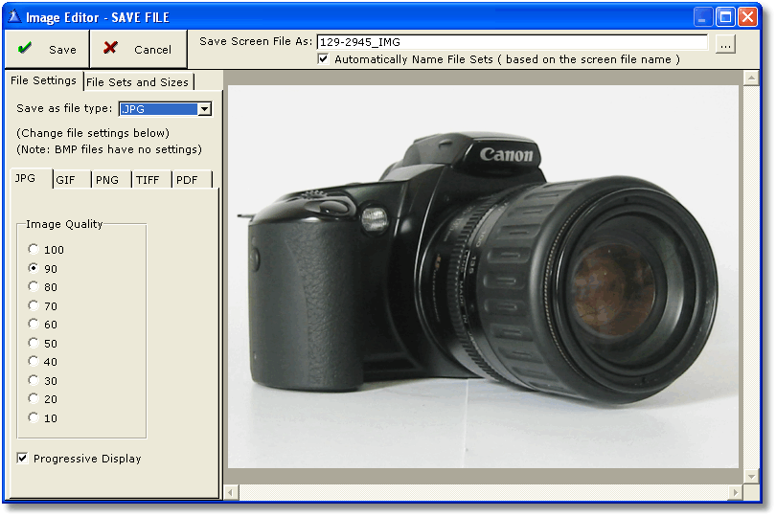Click the green checkmark Save button

click(47, 49)
